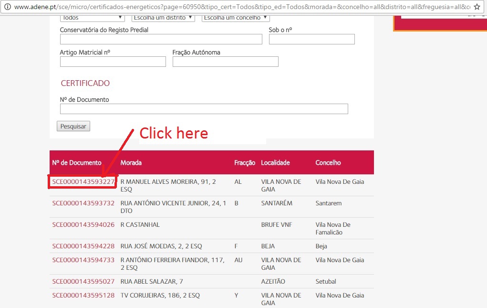Click address 'TV CORUJEIRAS, 186, 2 ESQ'
This screenshot has height=308, width=487.
coord(160,295)
